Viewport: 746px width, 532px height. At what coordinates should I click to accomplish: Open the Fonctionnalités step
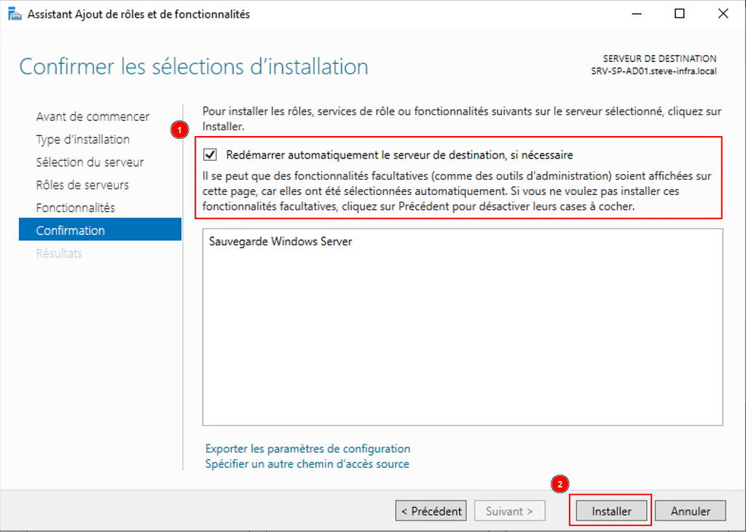[x=75, y=207]
